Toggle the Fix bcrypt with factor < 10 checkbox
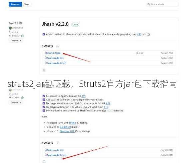The height and width of the screenshot is (163, 184). tap(44, 107)
